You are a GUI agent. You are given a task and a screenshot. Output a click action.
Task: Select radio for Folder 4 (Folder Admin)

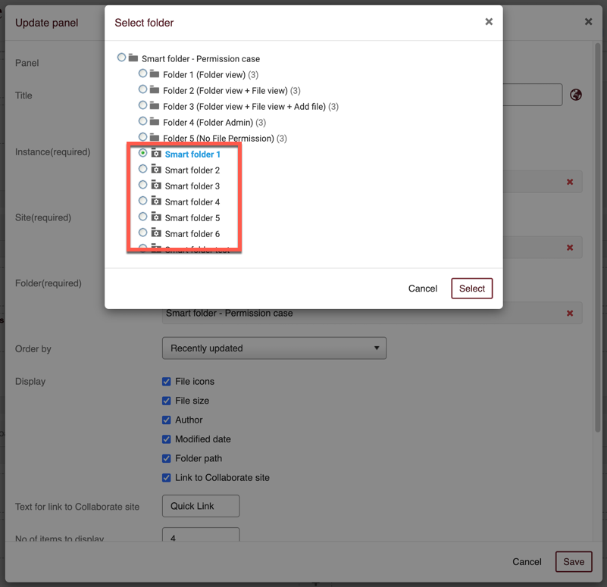143,121
